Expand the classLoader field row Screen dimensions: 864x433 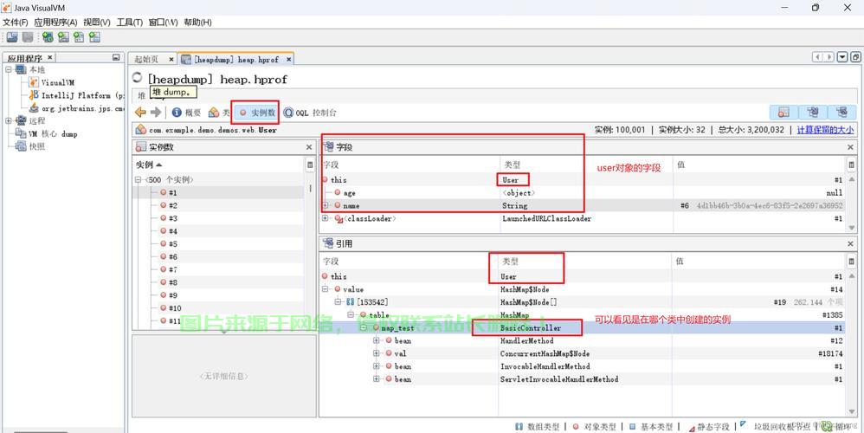pyautogui.click(x=326, y=219)
